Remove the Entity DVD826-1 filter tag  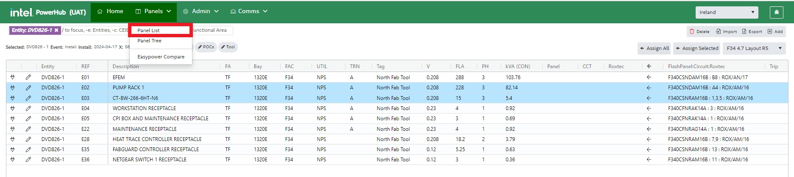[56, 30]
